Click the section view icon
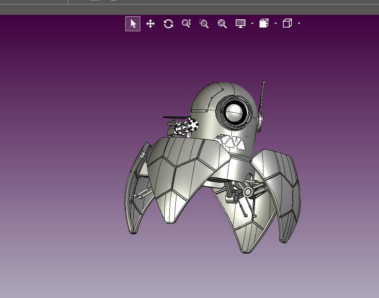This screenshot has width=379, height=298. pos(264,23)
